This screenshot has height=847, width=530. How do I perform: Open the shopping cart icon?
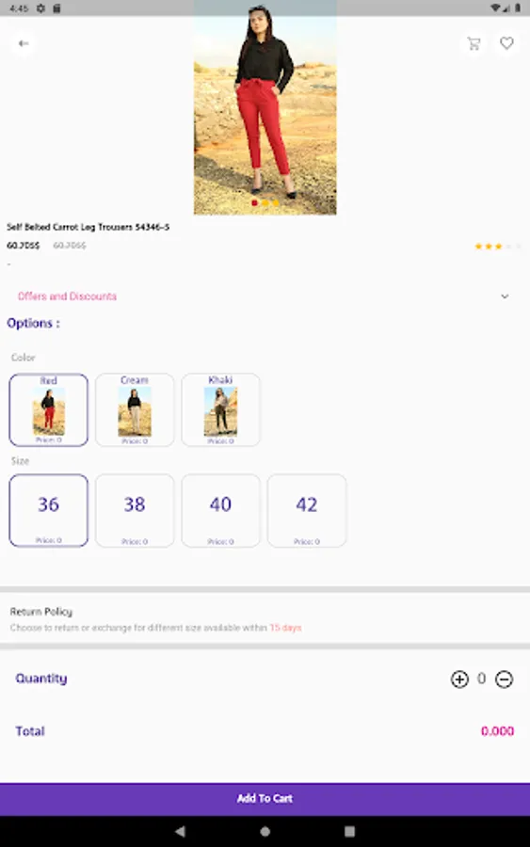tap(474, 43)
